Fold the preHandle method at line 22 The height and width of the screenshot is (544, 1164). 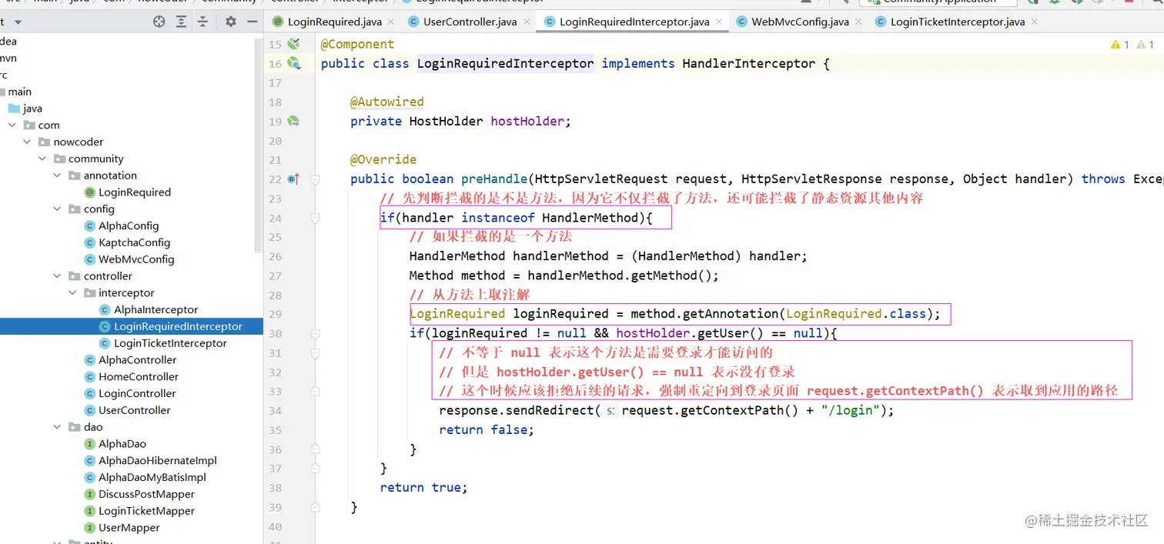coord(316,179)
